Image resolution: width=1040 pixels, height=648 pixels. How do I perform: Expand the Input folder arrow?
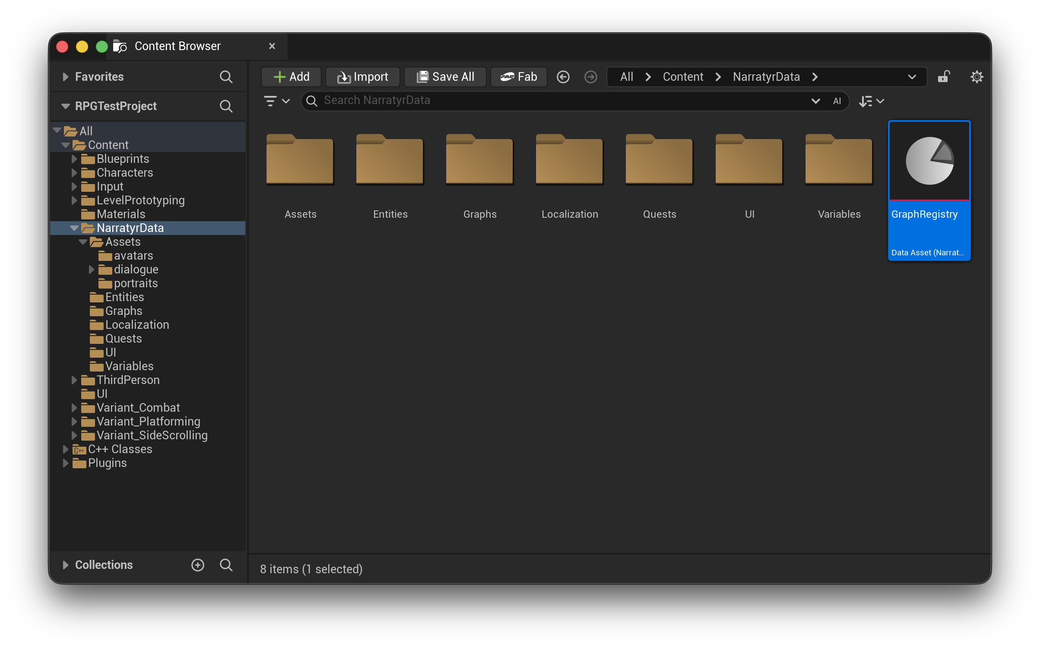(x=74, y=187)
